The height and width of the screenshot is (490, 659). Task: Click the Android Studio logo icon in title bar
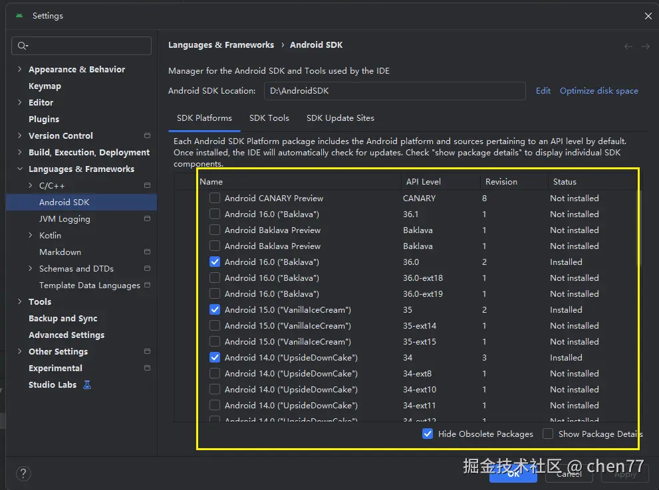pyautogui.click(x=19, y=15)
